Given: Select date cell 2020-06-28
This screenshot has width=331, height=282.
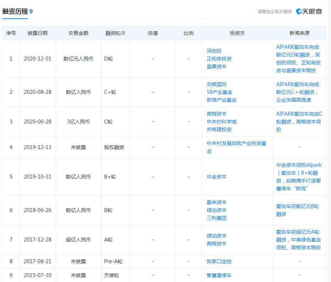Looking at the screenshot, I should [38, 122].
